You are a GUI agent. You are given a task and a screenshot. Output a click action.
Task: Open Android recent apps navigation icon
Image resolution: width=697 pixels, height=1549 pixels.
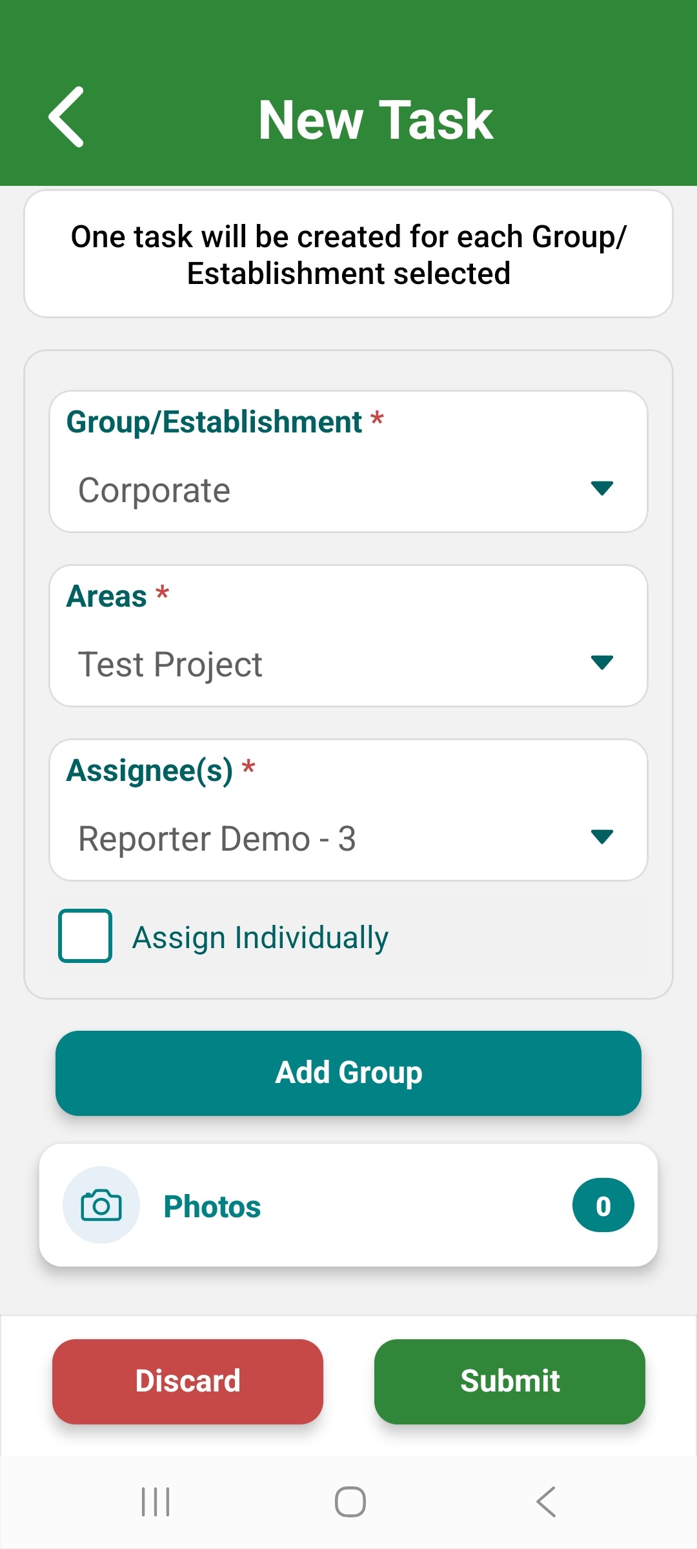pyautogui.click(x=156, y=1502)
